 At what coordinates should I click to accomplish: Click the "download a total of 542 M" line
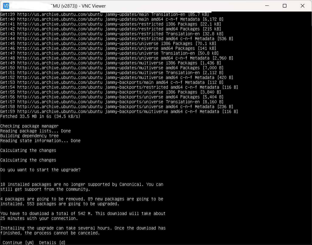[83, 213]
